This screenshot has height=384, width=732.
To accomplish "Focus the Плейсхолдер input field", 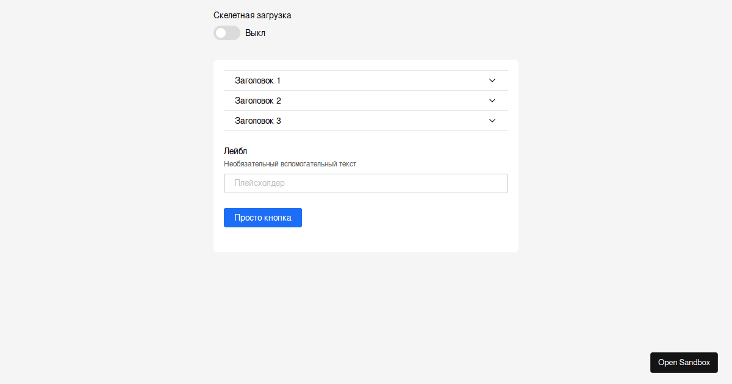I will [365, 183].
